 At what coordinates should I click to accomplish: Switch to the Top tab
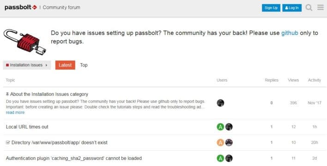84,65
